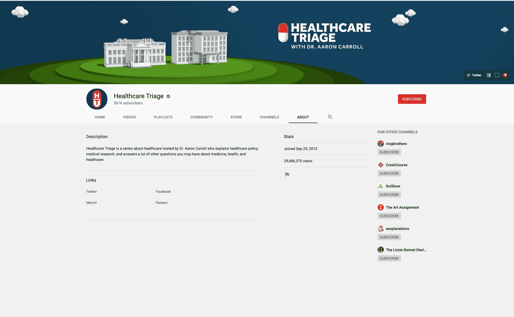This screenshot has height=317, width=514.
Task: Open the sexplanations channel avatar
Action: pos(381,229)
